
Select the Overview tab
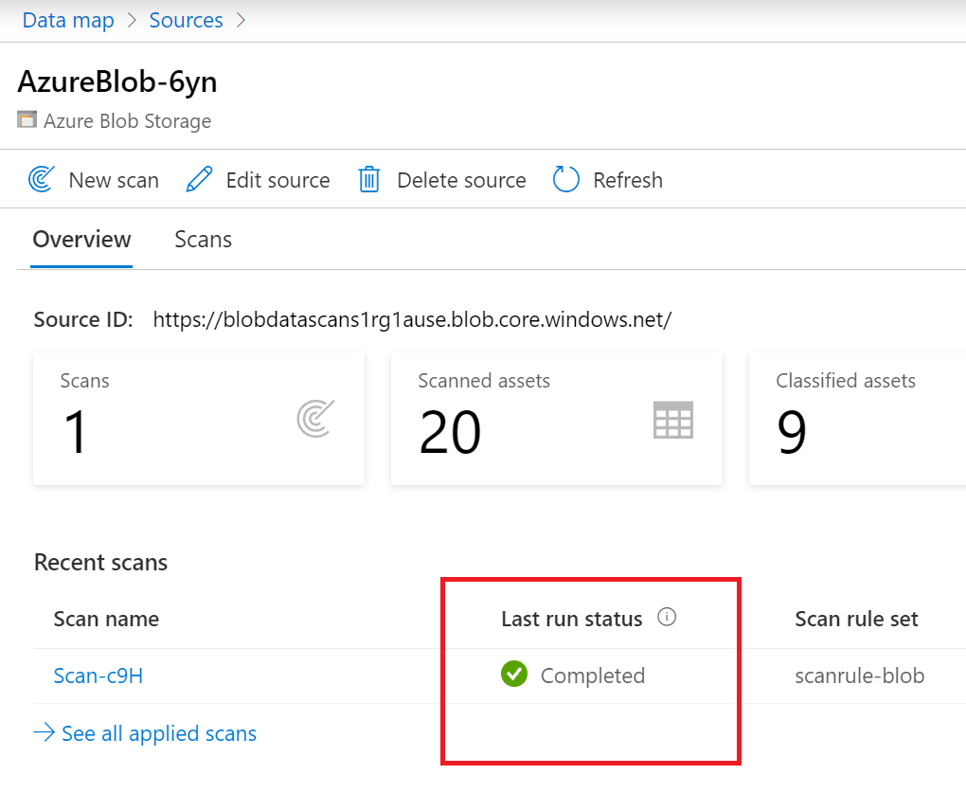coord(81,240)
